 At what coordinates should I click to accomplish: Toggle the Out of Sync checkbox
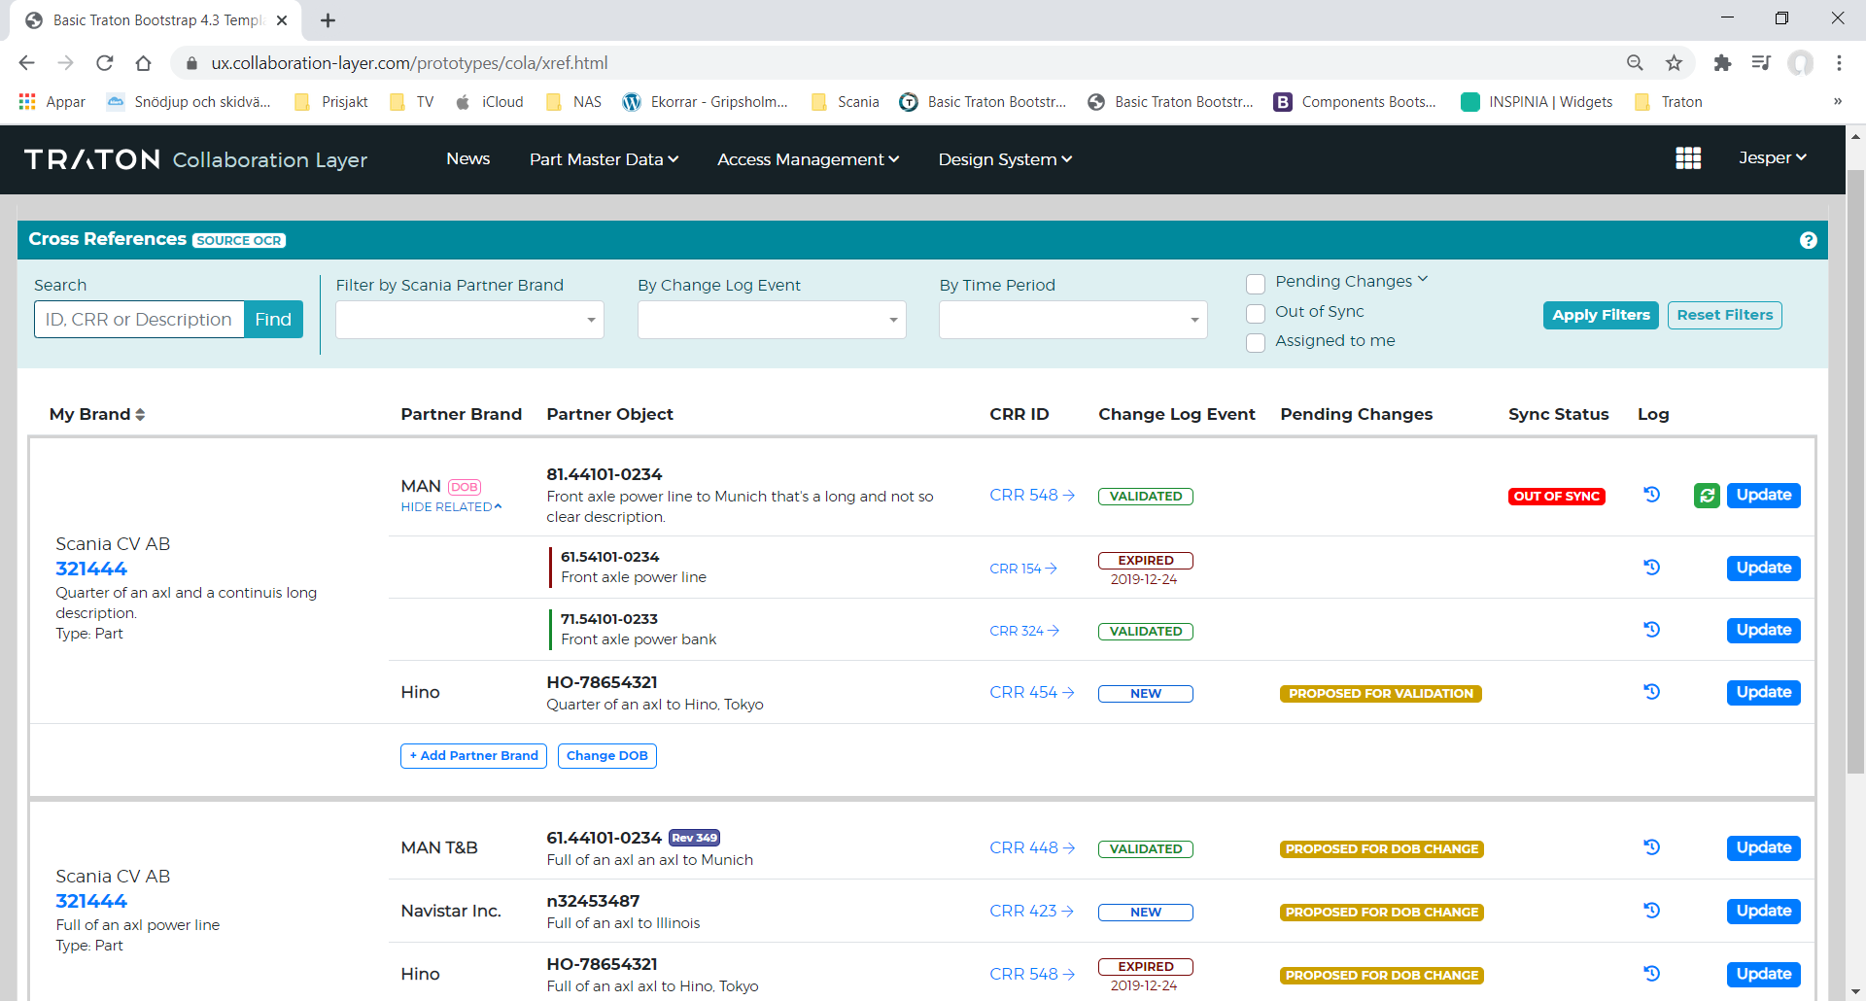tap(1256, 313)
